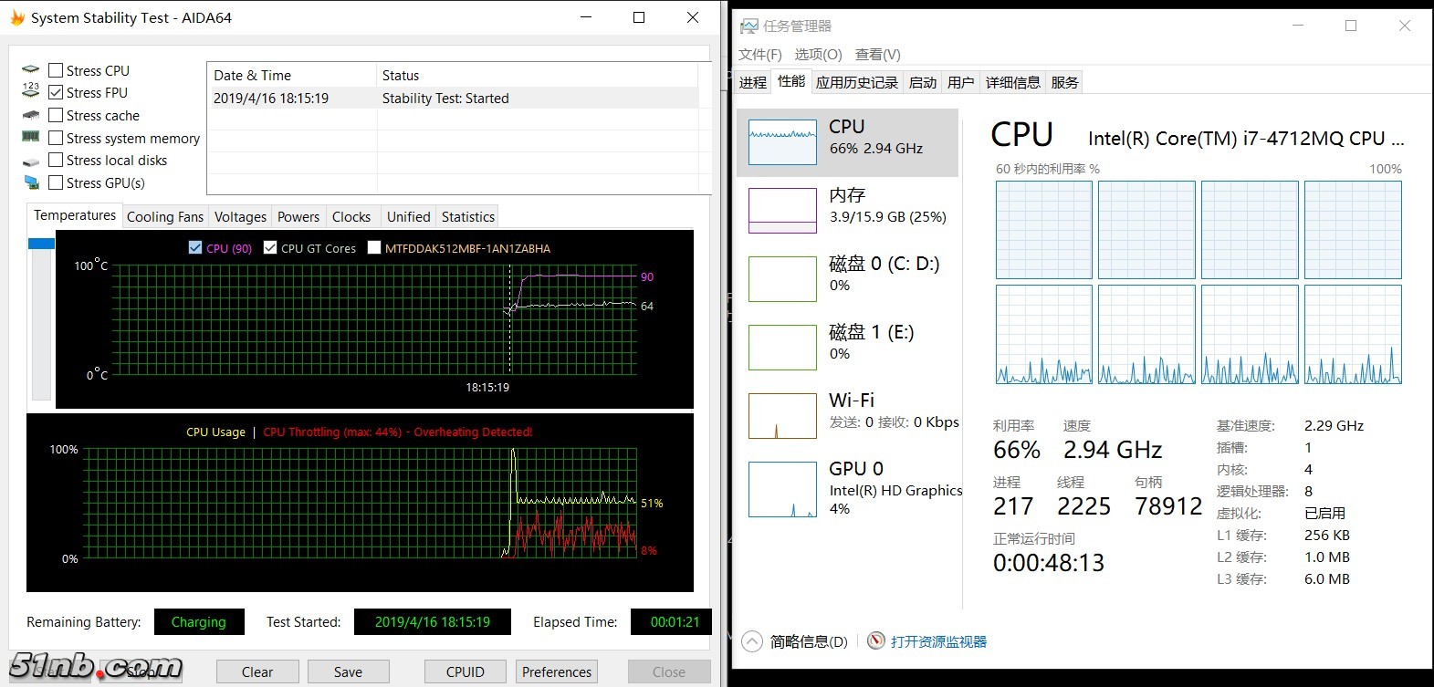The image size is (1434, 687).
Task: Click the Charging battery status field
Action: pos(199,621)
